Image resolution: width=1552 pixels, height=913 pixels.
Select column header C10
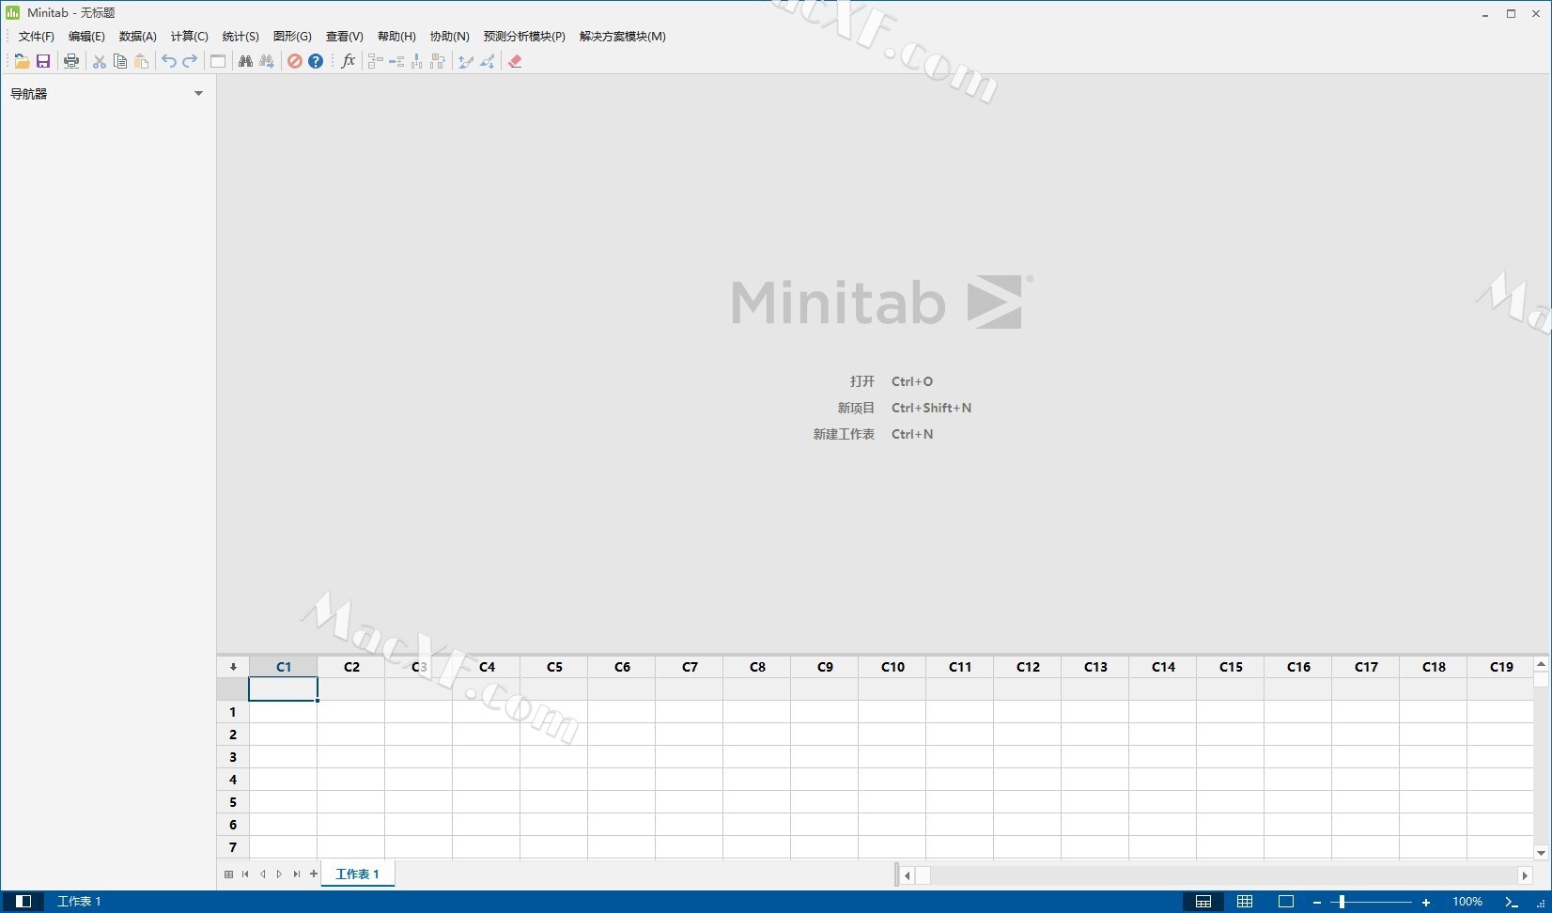click(x=892, y=667)
